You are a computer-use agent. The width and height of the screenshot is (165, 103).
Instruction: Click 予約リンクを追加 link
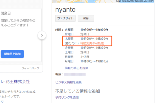[67, 97]
